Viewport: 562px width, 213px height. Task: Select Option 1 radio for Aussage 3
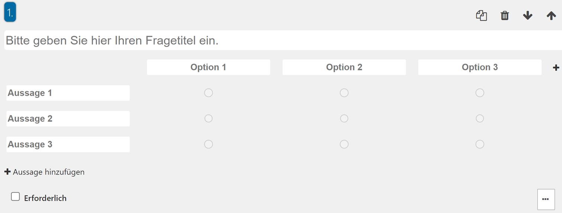(x=209, y=144)
